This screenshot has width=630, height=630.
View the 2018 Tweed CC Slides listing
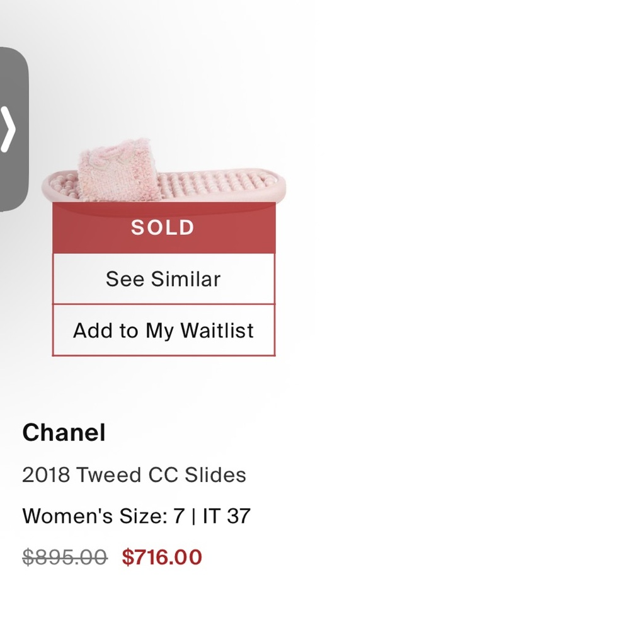pyautogui.click(x=134, y=475)
